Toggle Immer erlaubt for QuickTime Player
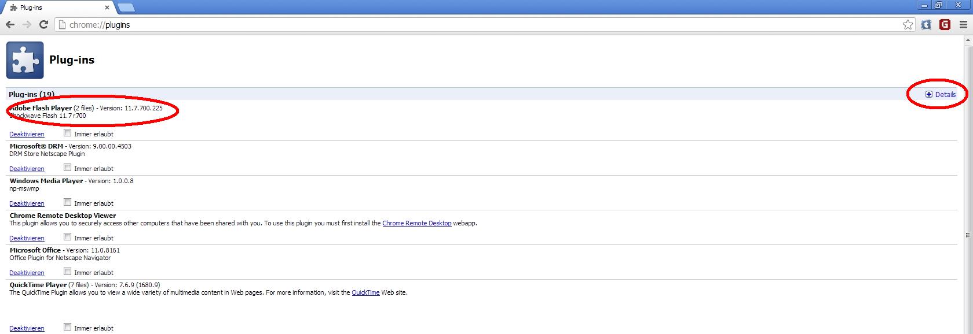The height and width of the screenshot is (334, 973). 67,327
